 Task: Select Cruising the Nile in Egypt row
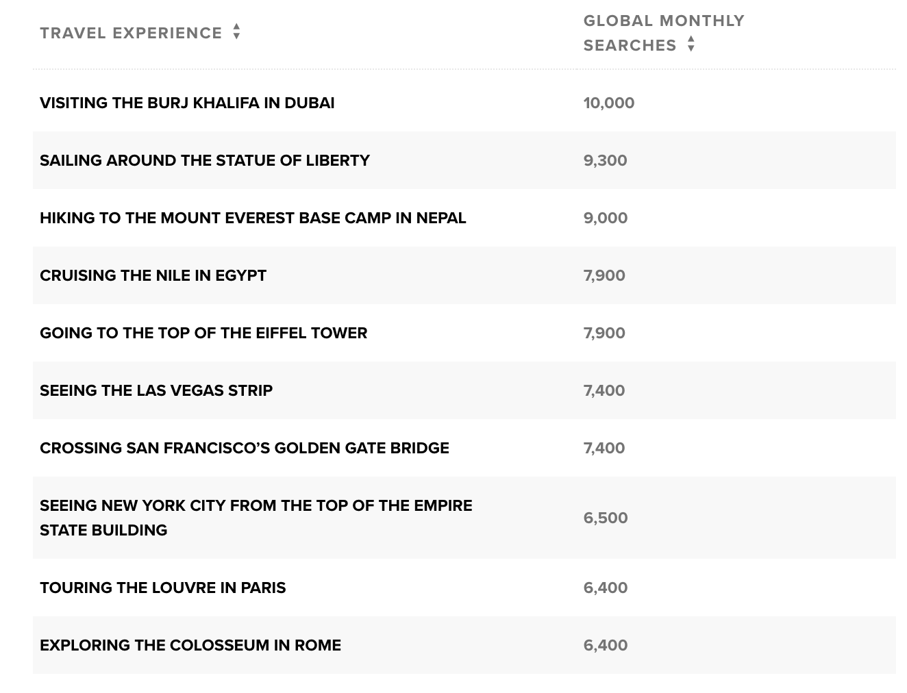tap(464, 275)
